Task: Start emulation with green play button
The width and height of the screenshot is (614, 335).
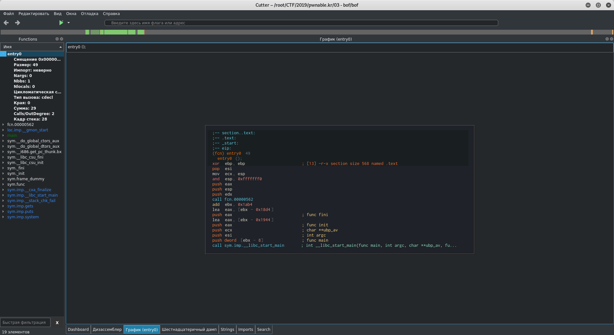Action: [61, 23]
